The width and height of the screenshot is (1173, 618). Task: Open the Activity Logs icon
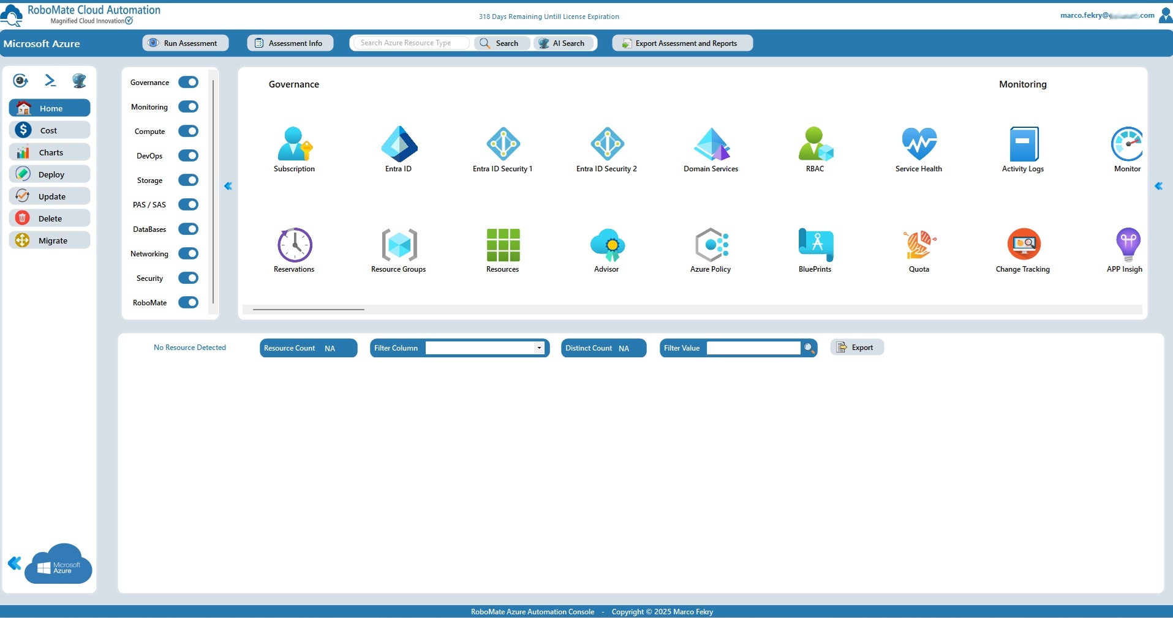[x=1023, y=144]
